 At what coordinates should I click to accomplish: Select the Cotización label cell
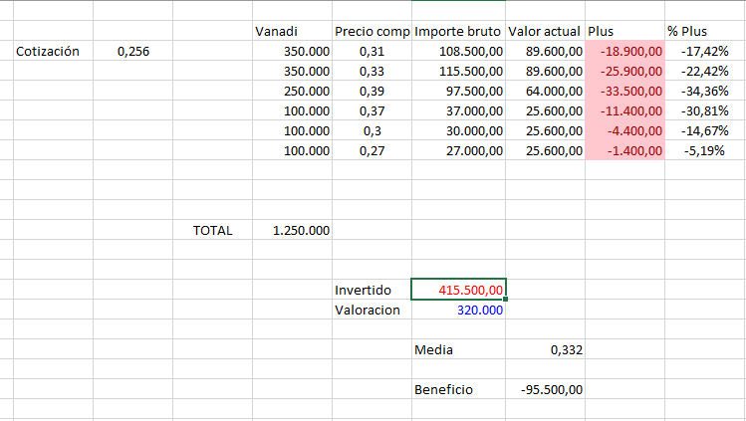click(x=48, y=51)
